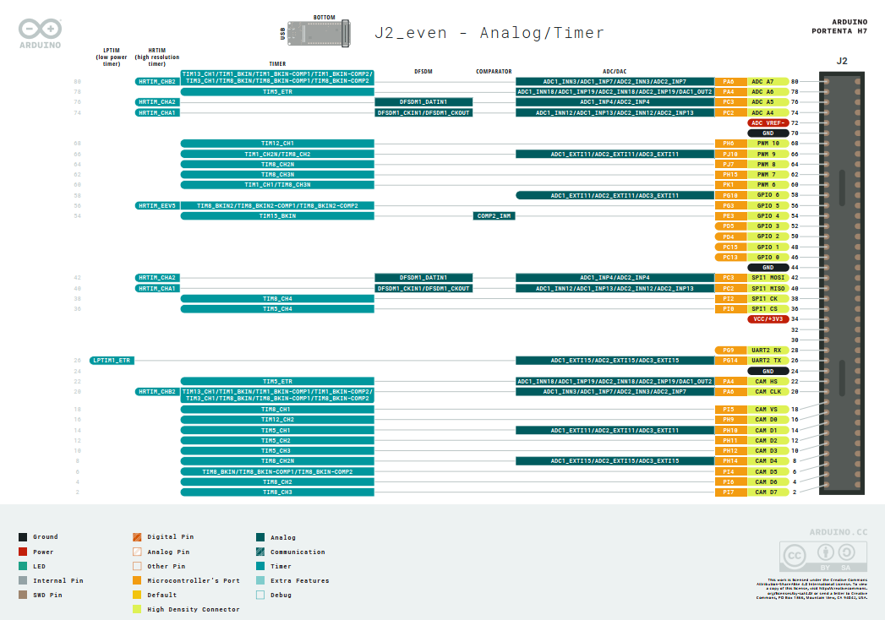The image size is (885, 620).
Task: Click the lime High Density Connector swatch
Action: pyautogui.click(x=137, y=609)
